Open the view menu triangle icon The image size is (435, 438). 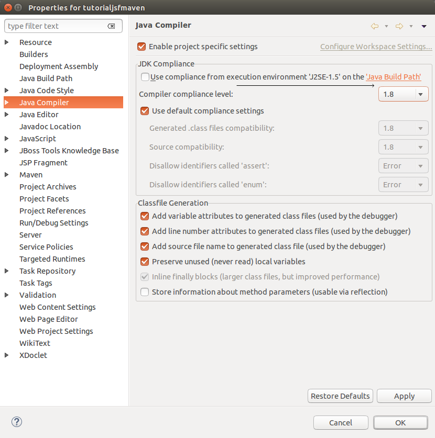coord(424,26)
